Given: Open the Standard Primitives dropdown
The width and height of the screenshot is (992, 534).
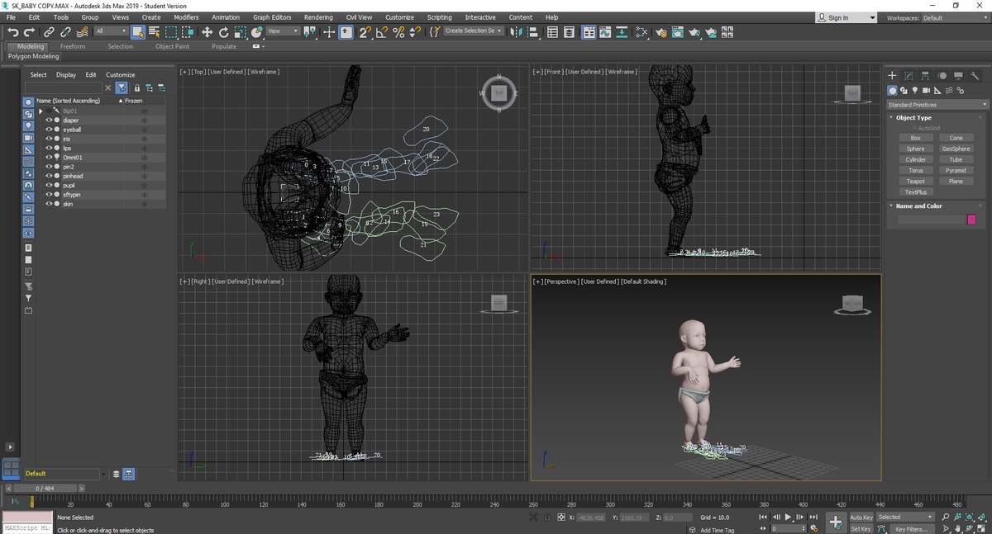Looking at the screenshot, I should (937, 105).
